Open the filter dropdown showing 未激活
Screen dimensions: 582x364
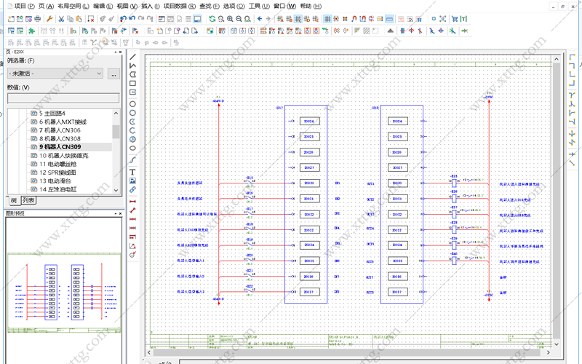pos(55,74)
